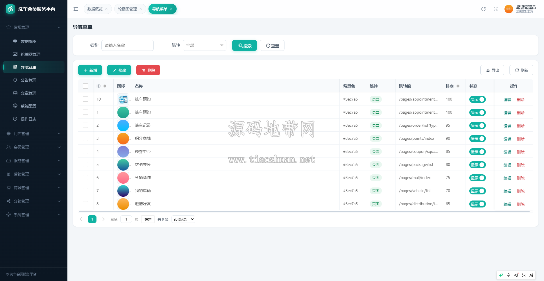544x281 pixels.
Task: Collapse the sidebar with the hamburger icon
Action: coord(76,9)
